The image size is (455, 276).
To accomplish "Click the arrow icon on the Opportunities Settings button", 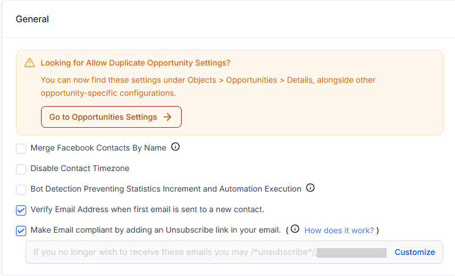I will pyautogui.click(x=167, y=117).
